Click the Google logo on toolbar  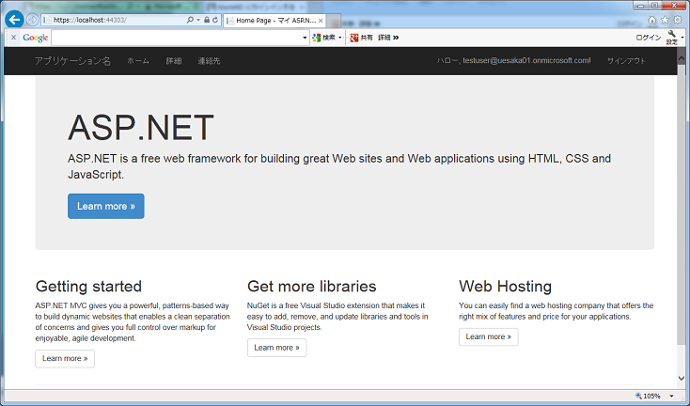[x=35, y=38]
